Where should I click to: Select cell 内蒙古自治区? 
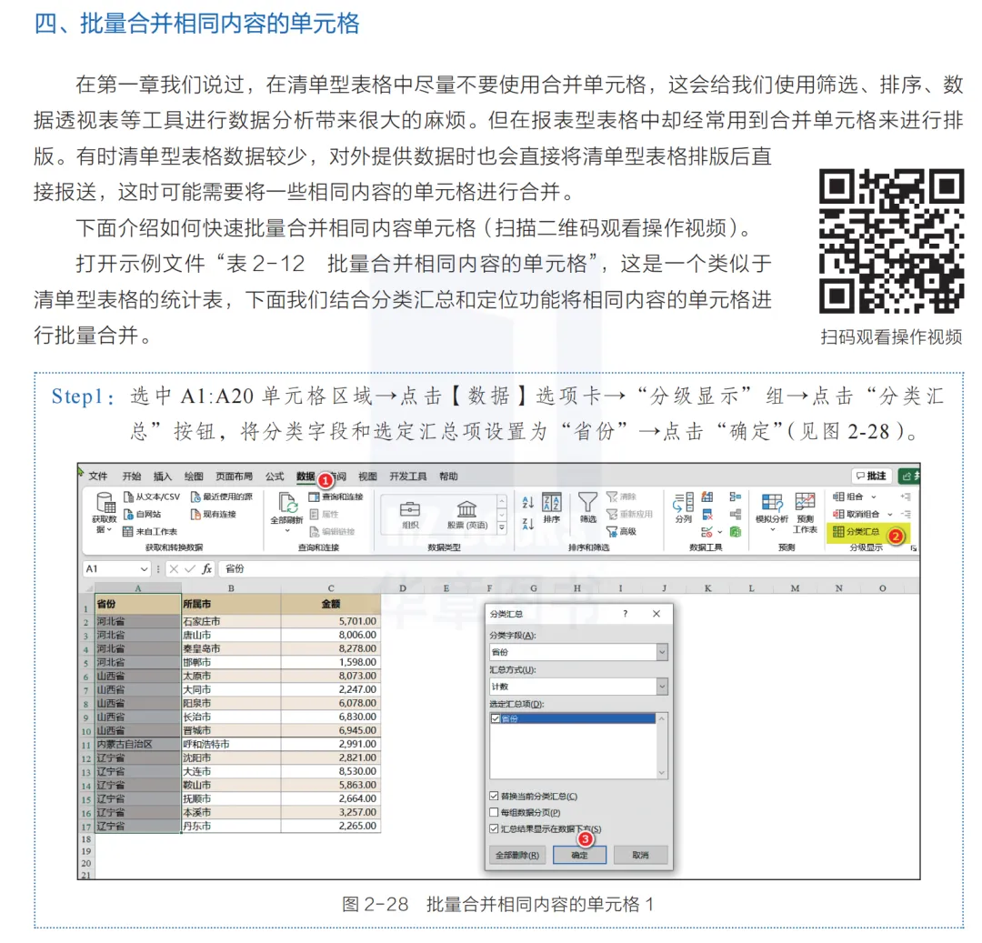138,745
